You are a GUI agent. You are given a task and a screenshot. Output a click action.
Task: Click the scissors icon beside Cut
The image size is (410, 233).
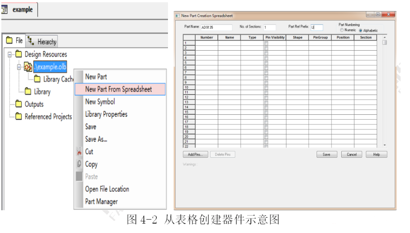(79, 151)
